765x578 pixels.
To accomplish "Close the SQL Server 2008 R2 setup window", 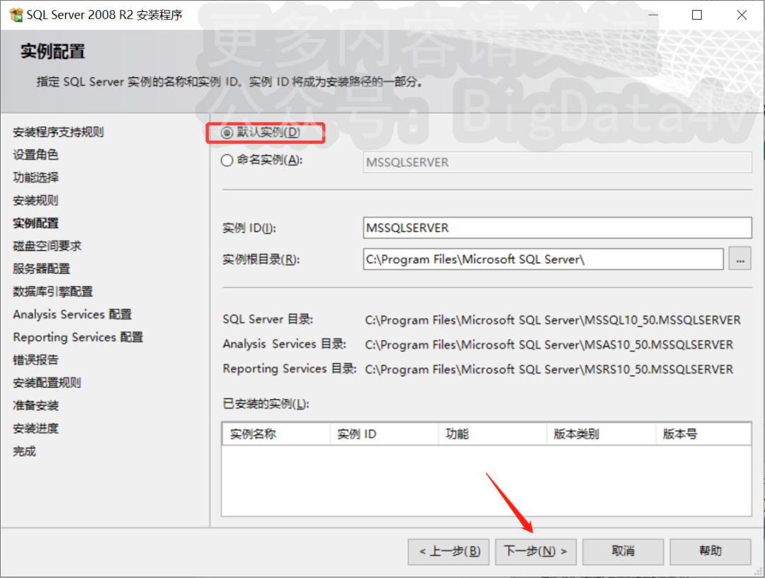I will [742, 15].
